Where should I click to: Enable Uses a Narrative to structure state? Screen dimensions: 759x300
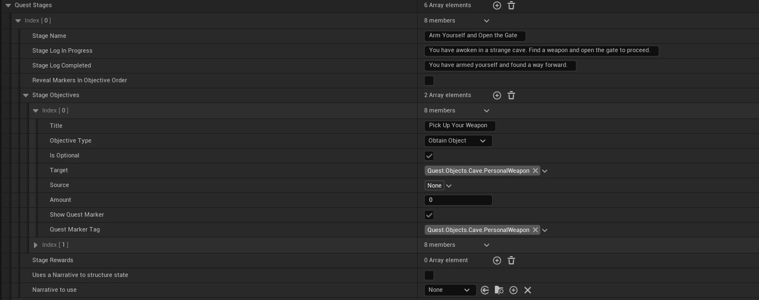tap(429, 275)
